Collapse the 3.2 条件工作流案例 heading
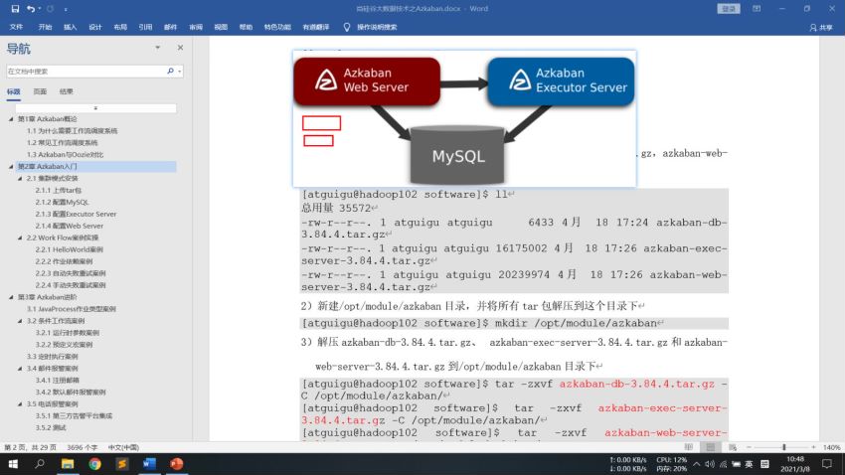Screen dimensions: 845x475 [x=20, y=321]
